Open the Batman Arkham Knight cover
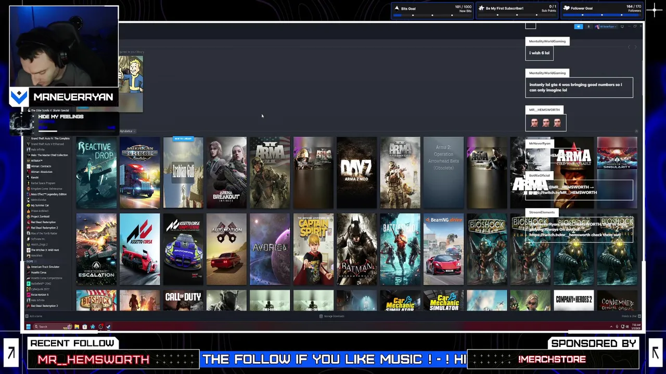The width and height of the screenshot is (666, 374). 356,249
